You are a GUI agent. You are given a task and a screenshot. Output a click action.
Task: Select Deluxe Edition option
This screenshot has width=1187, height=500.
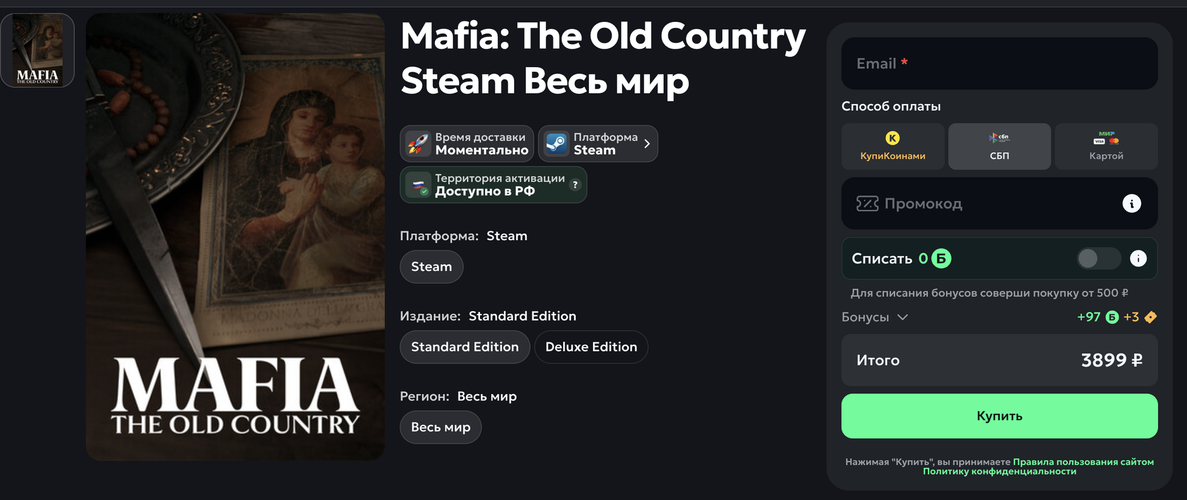(591, 347)
